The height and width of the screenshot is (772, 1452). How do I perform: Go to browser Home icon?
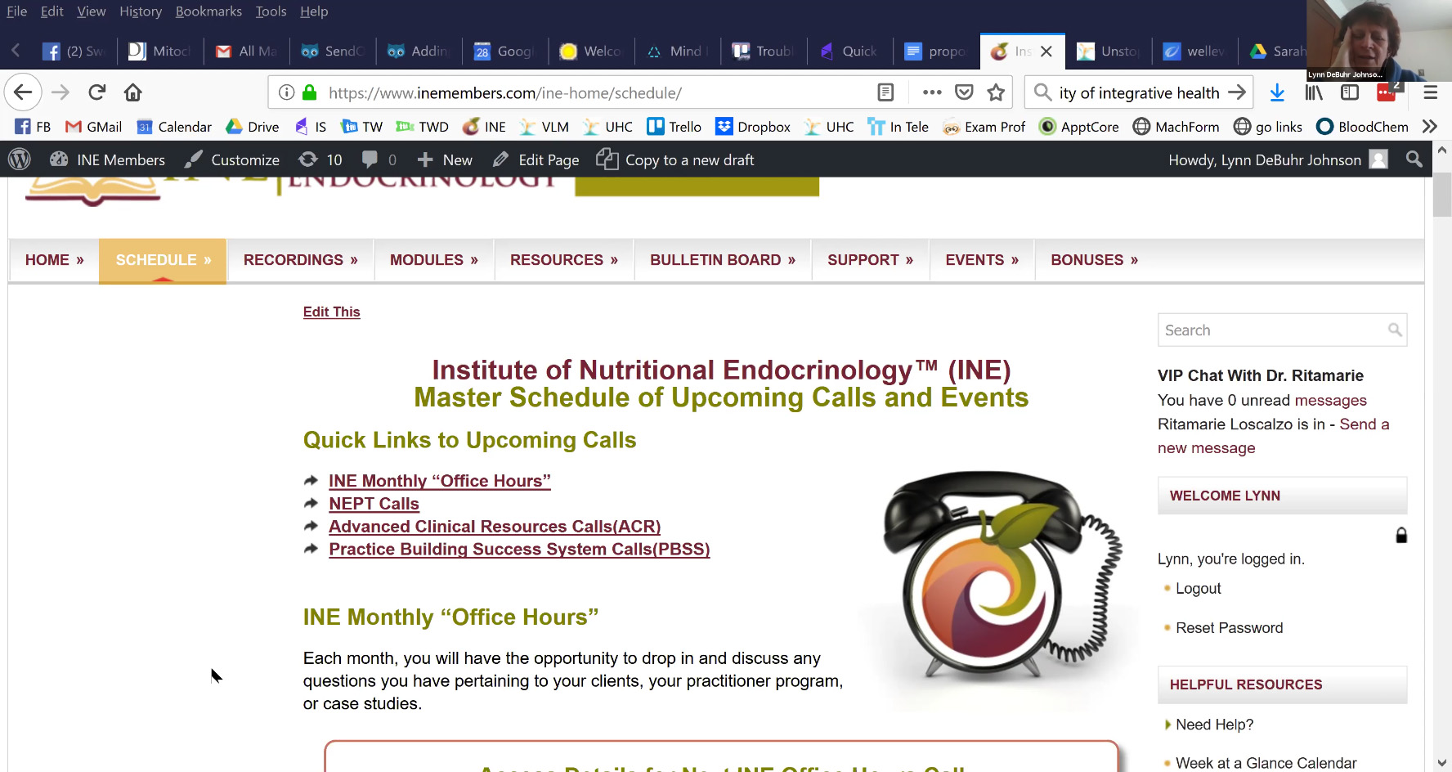133,92
